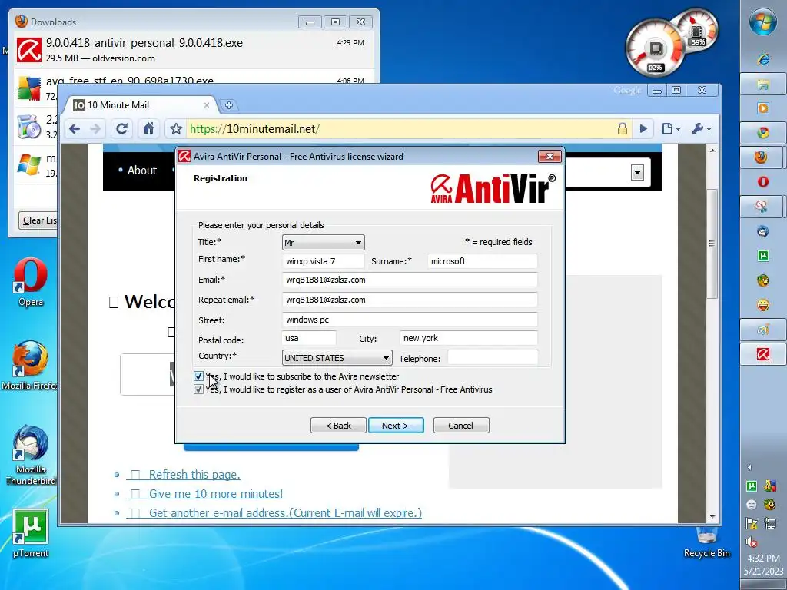Open the Country dropdown showing UNITED STATES

337,358
